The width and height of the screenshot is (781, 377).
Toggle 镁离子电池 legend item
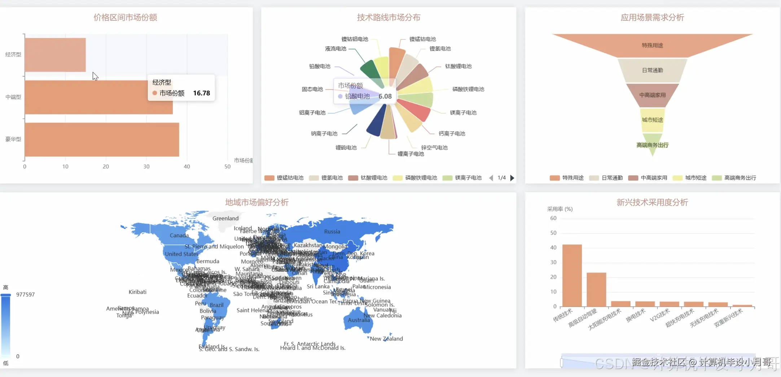point(462,178)
